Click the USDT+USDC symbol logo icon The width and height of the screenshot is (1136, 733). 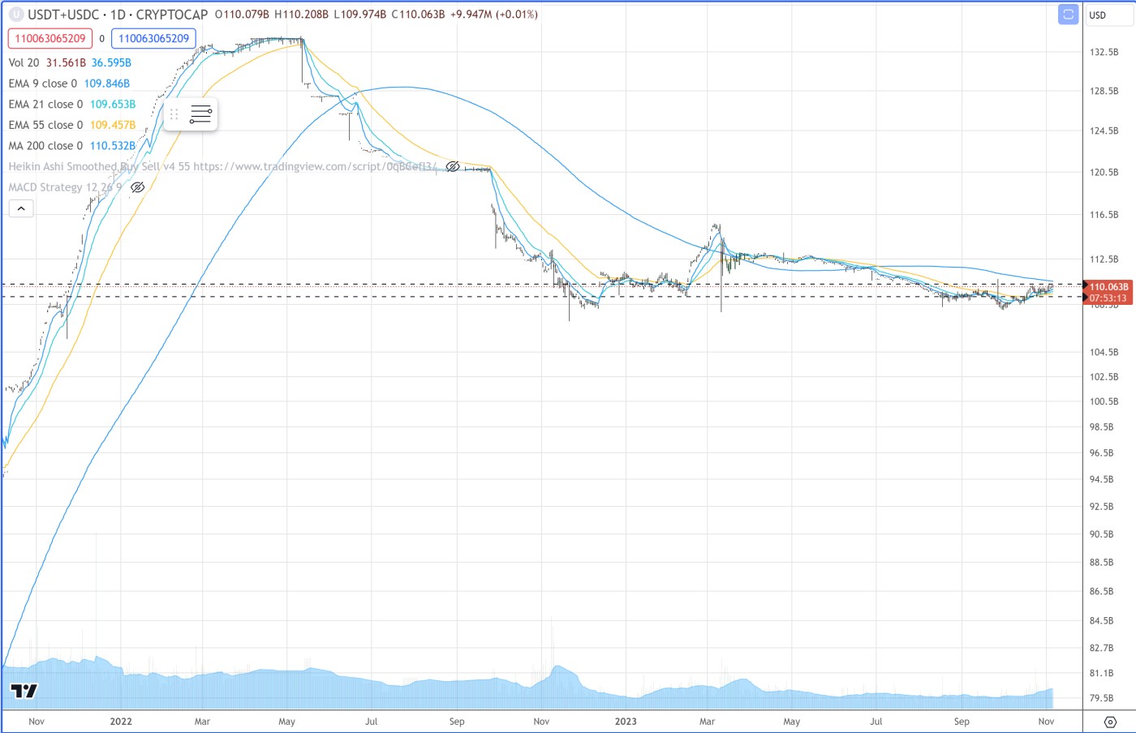[15, 15]
